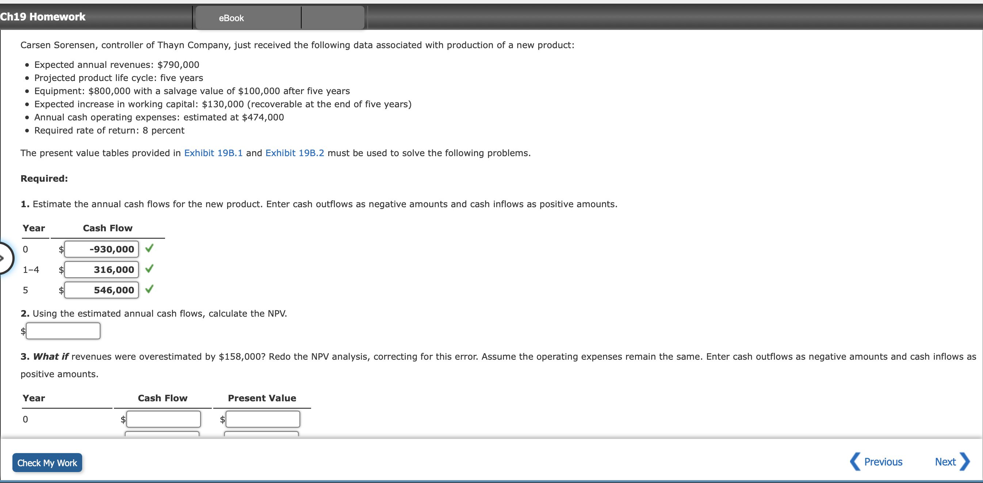The height and width of the screenshot is (483, 983).
Task: Click the green checkmark beside -930,000
Action: [149, 248]
